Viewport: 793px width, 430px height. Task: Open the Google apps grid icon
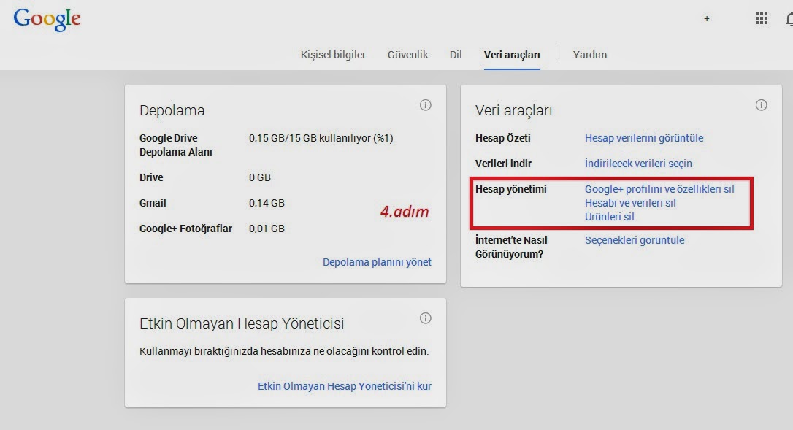[761, 19]
